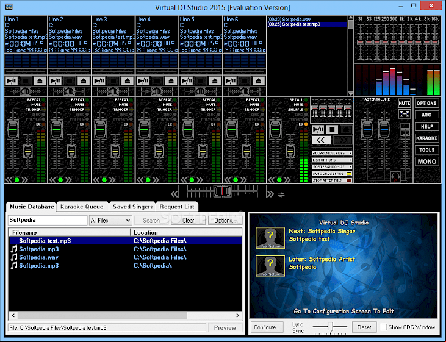Screen dimensions: 446x342
Task: Click the Filename column header
Action: coord(70,232)
